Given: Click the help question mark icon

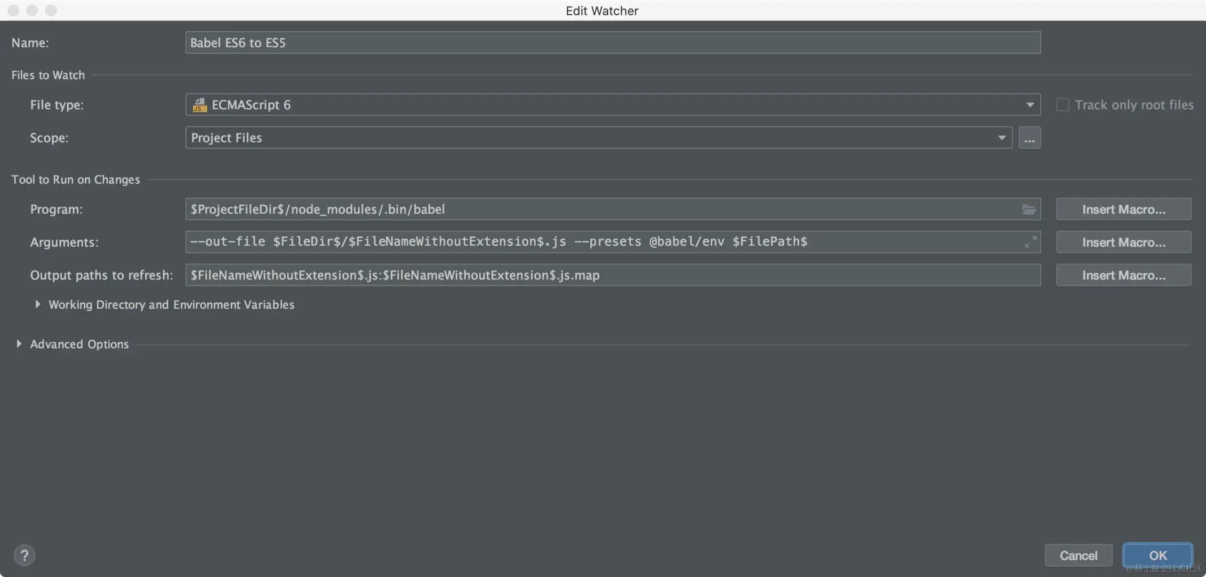Looking at the screenshot, I should (24, 555).
